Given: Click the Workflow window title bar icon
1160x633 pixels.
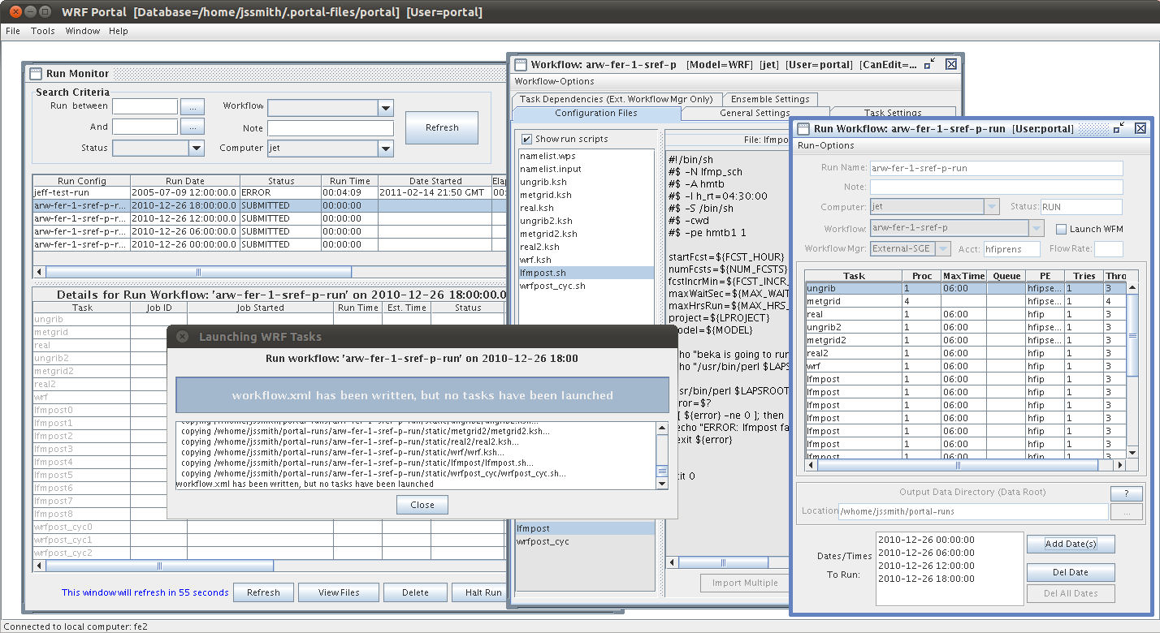Looking at the screenshot, I should (x=521, y=64).
